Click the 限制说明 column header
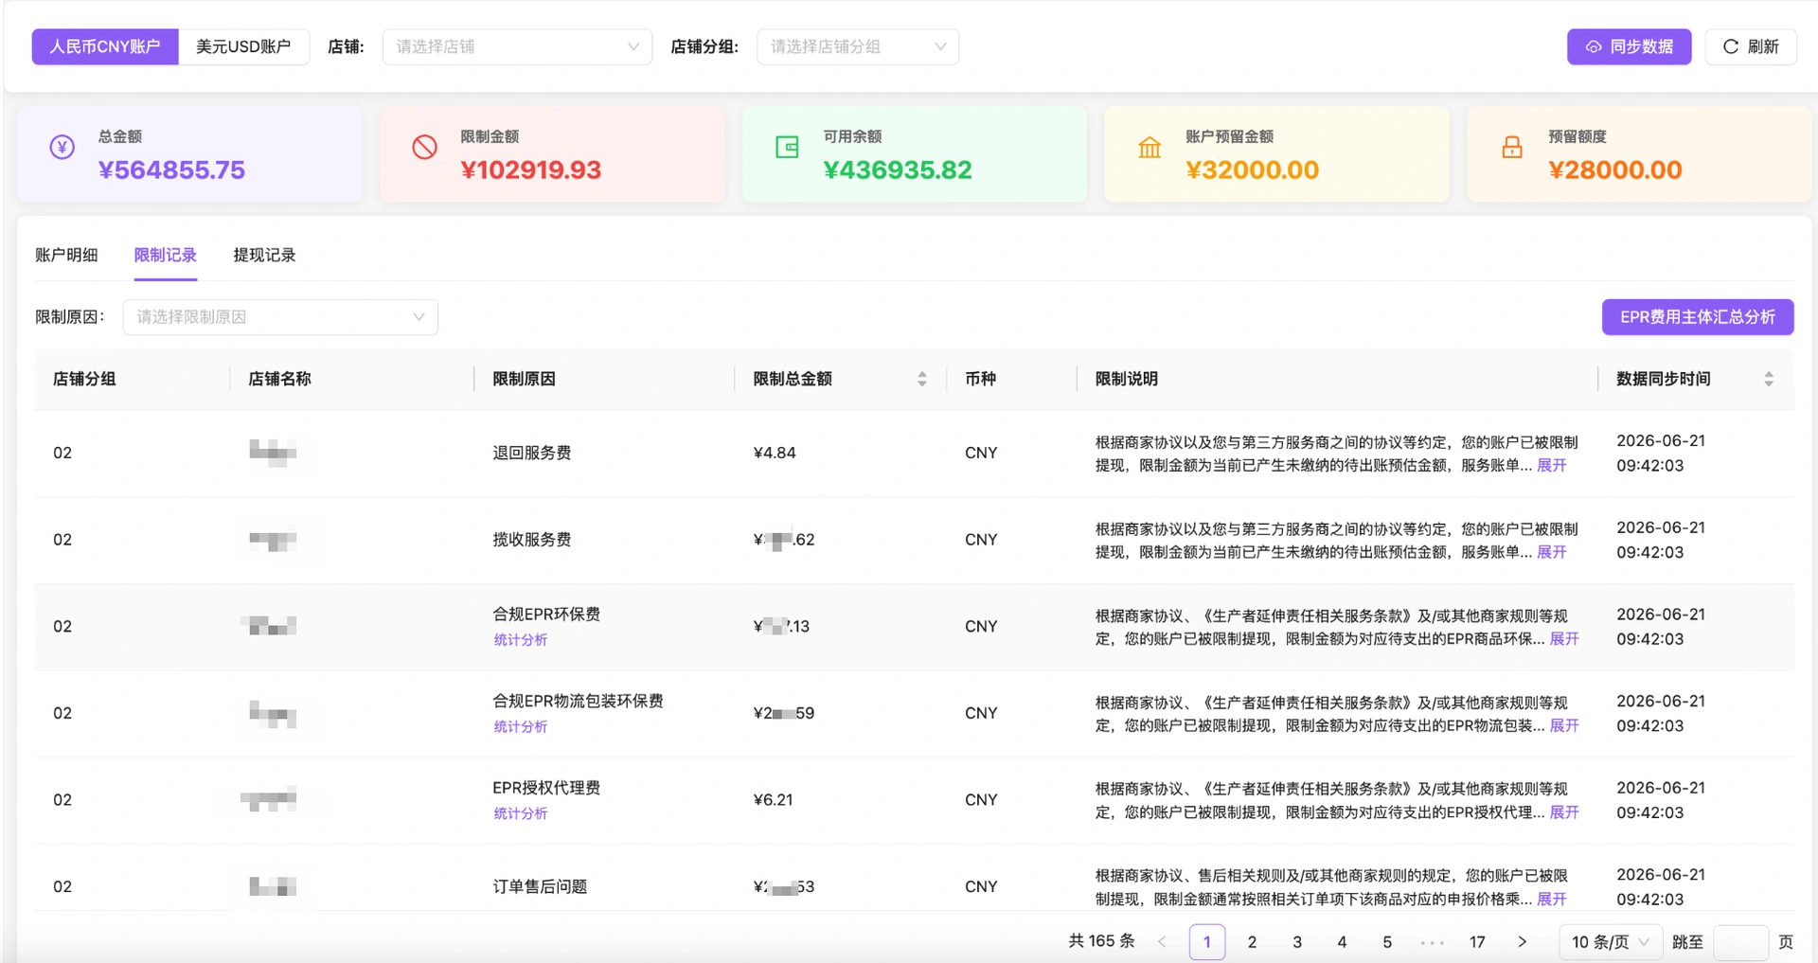The height and width of the screenshot is (963, 1818). coord(1127,379)
